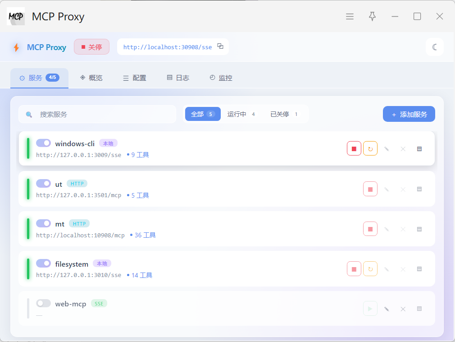Open logs for filesystem service
The height and width of the screenshot is (342, 455).
pos(419,269)
